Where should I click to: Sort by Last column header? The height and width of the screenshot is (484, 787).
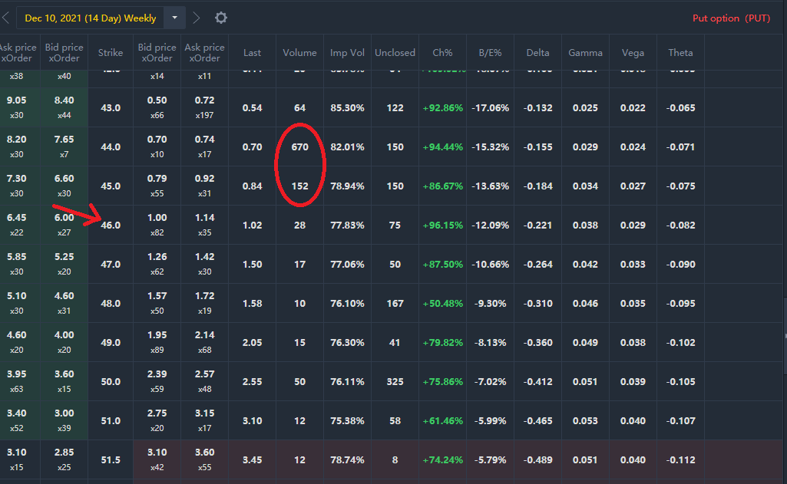252,53
